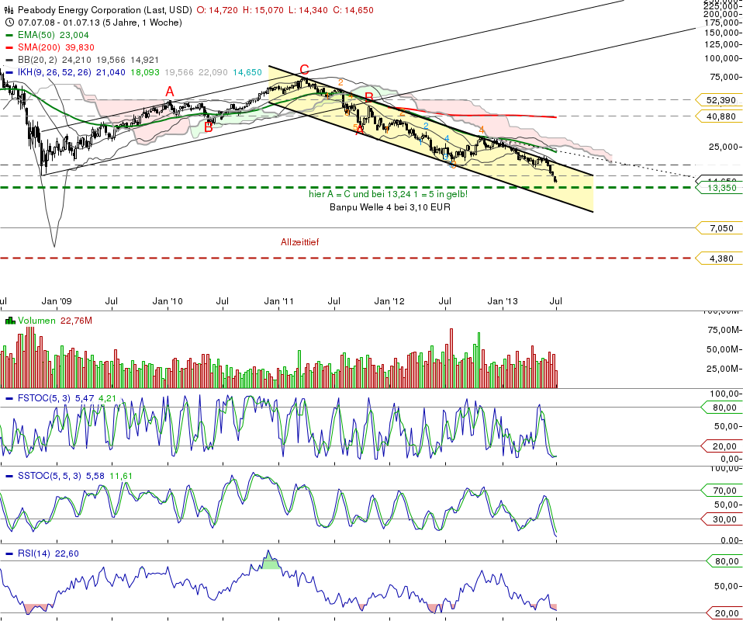Image resolution: width=743 pixels, height=621 pixels.
Task: Click the blue RSI(14) legend dash
Action: 9,553
